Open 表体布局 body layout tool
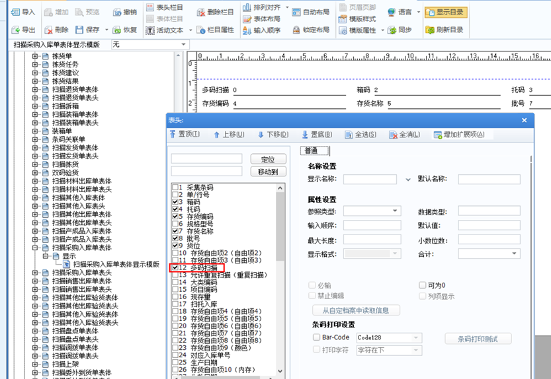This screenshot has width=551, height=379. [262, 19]
